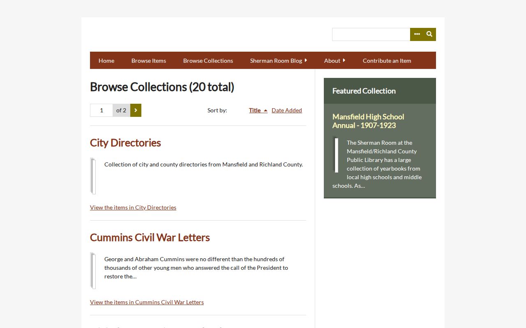Expand the About submenu
This screenshot has height=328, width=526.
click(x=335, y=61)
